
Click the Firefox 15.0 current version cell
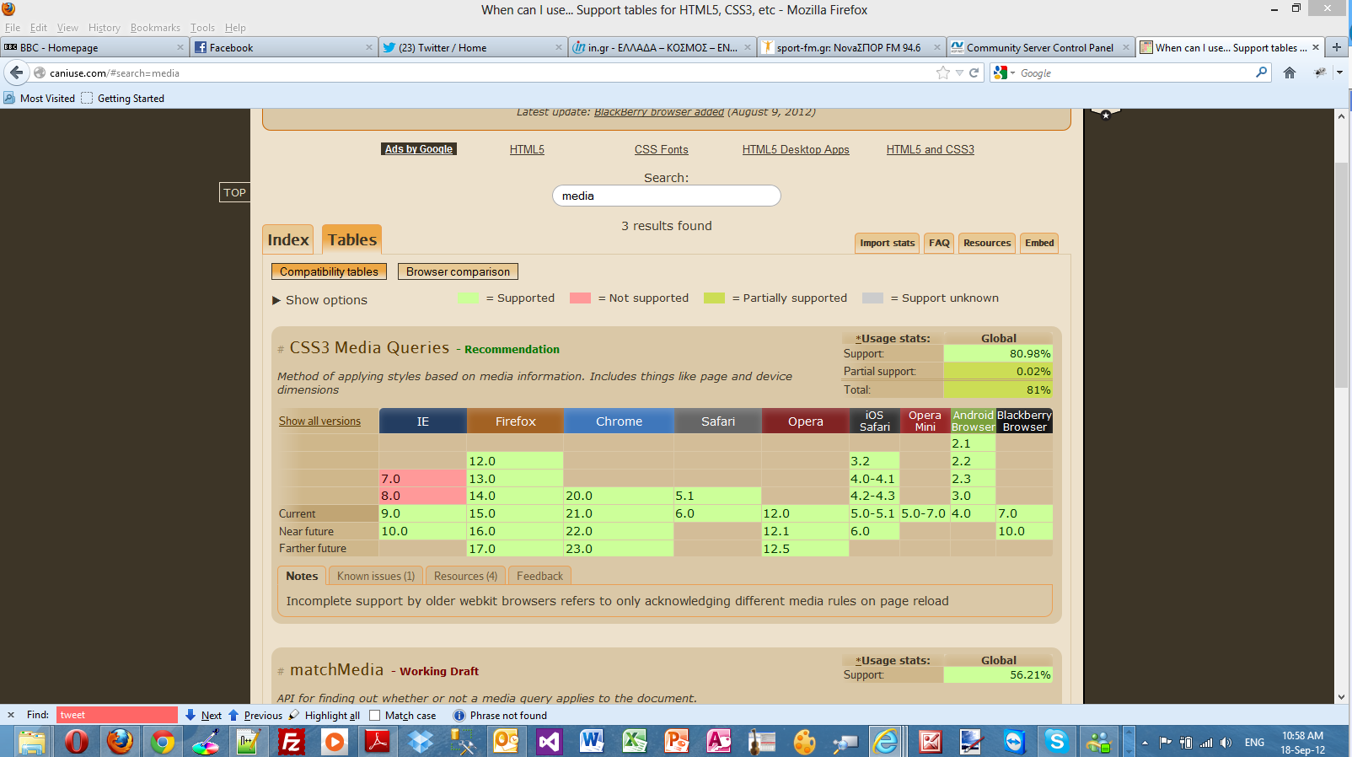tap(515, 513)
